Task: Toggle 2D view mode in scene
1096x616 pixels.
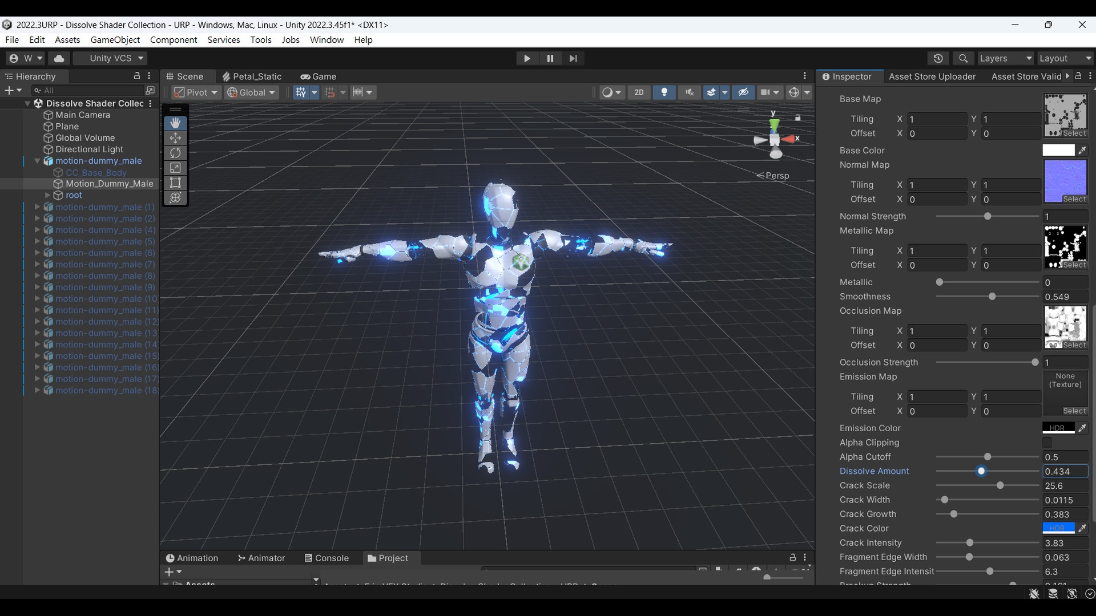Action: (x=639, y=92)
